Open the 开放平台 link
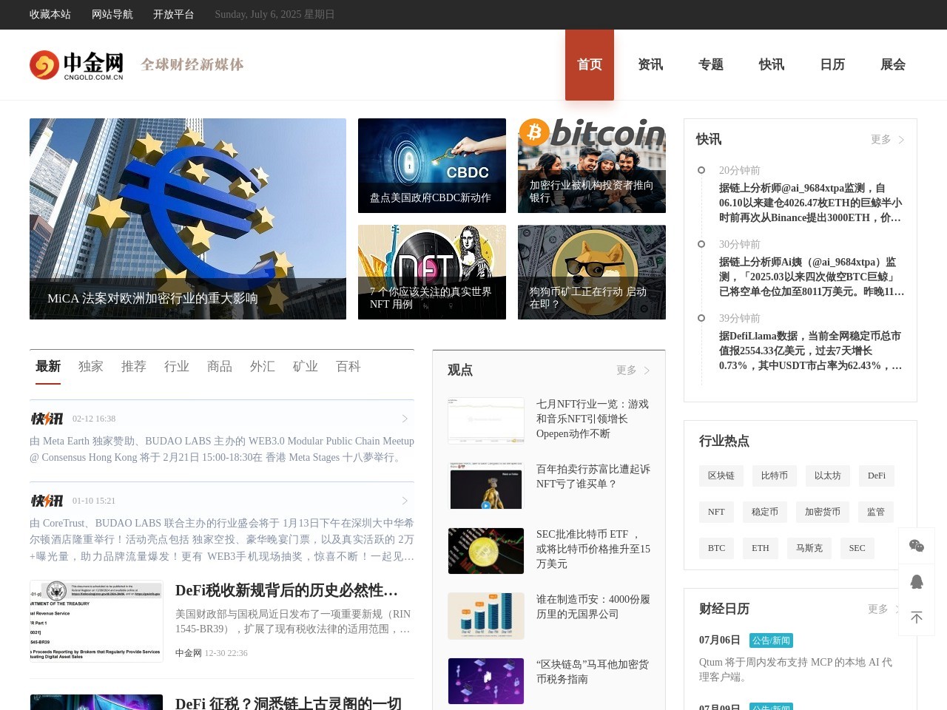Screen dimensions: 947x710 [173, 15]
